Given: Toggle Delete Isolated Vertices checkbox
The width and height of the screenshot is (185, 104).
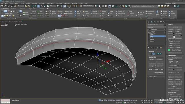Looking at the screenshot, I should tap(169, 96).
